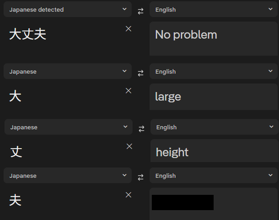Clear the 丈 source text
279x220 pixels.
tap(129, 146)
